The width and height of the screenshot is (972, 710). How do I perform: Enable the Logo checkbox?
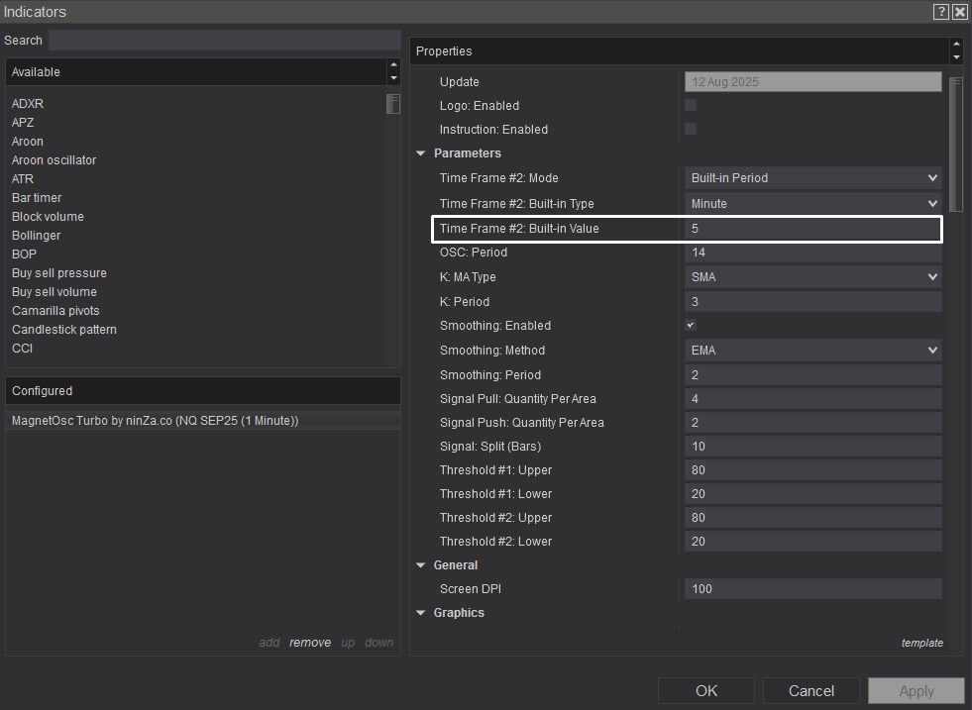coord(691,105)
